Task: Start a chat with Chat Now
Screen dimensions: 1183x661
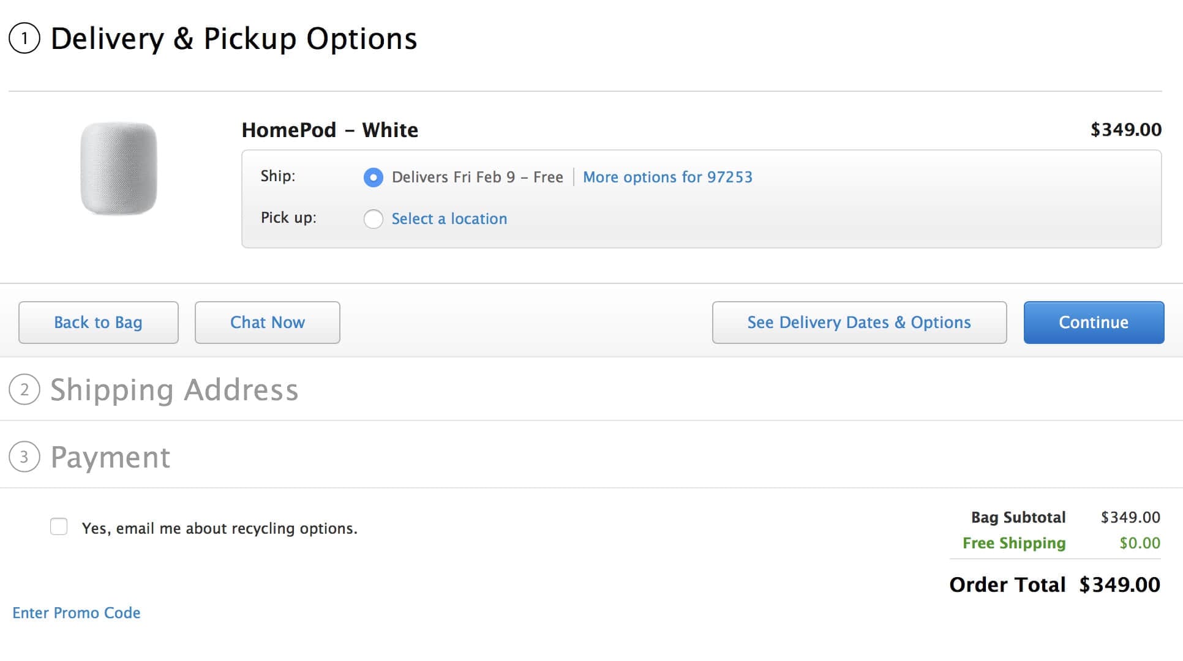Action: (267, 323)
